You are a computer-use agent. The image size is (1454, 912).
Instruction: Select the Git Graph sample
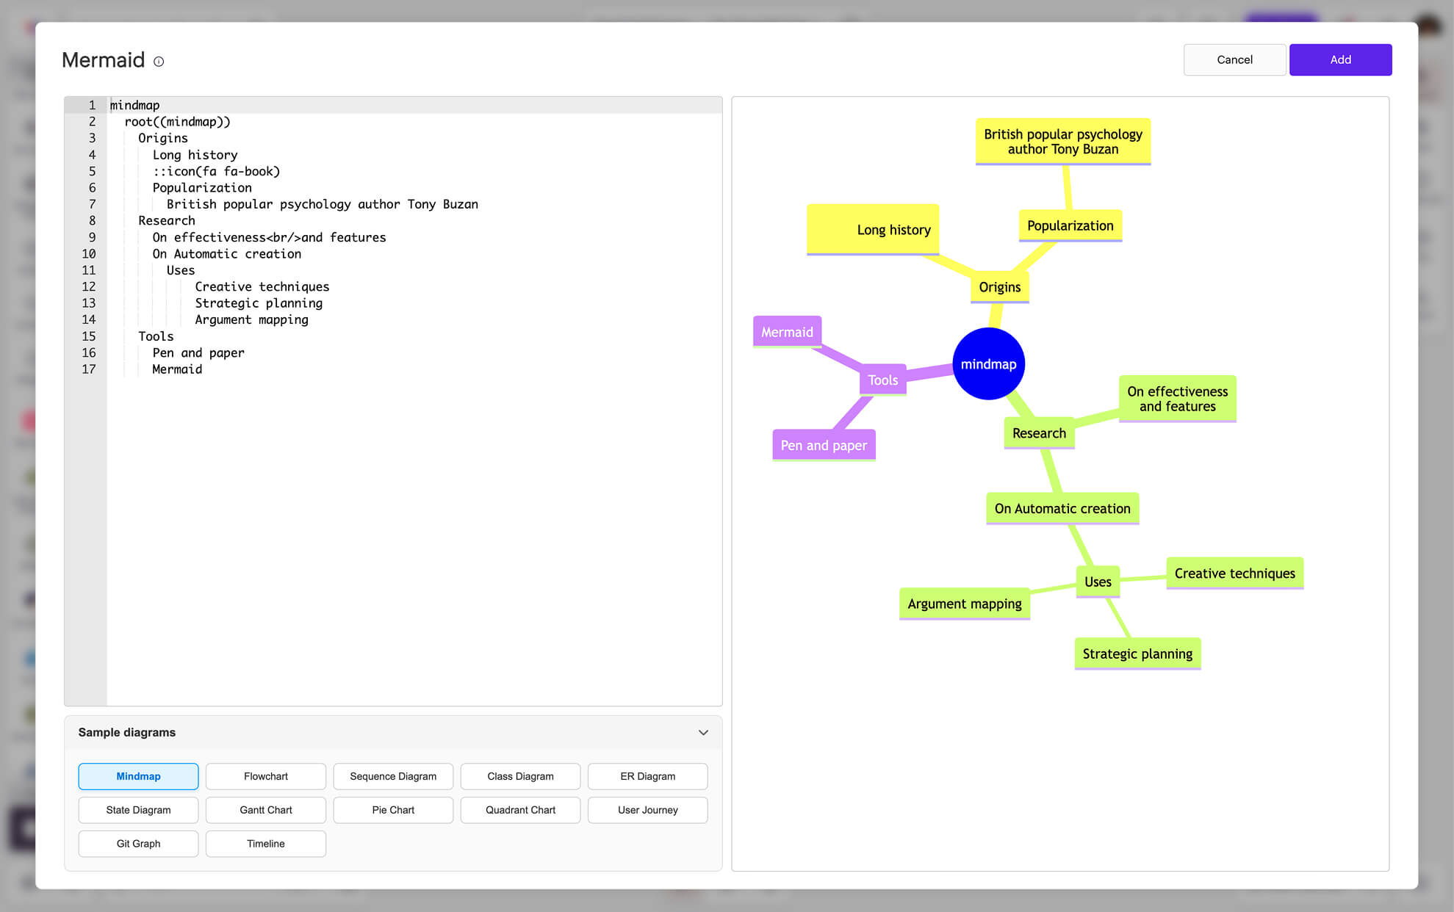138,844
